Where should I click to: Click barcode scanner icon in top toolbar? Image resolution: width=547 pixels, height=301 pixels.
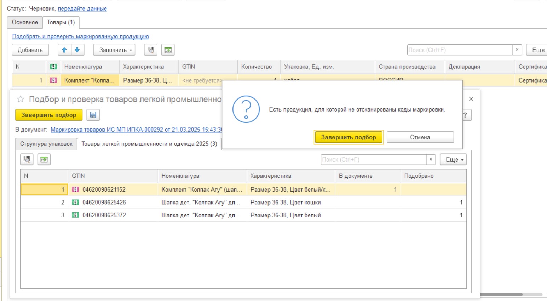151,50
